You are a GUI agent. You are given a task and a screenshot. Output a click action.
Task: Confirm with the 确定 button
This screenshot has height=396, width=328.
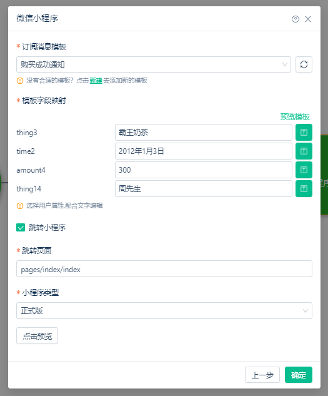(x=299, y=375)
